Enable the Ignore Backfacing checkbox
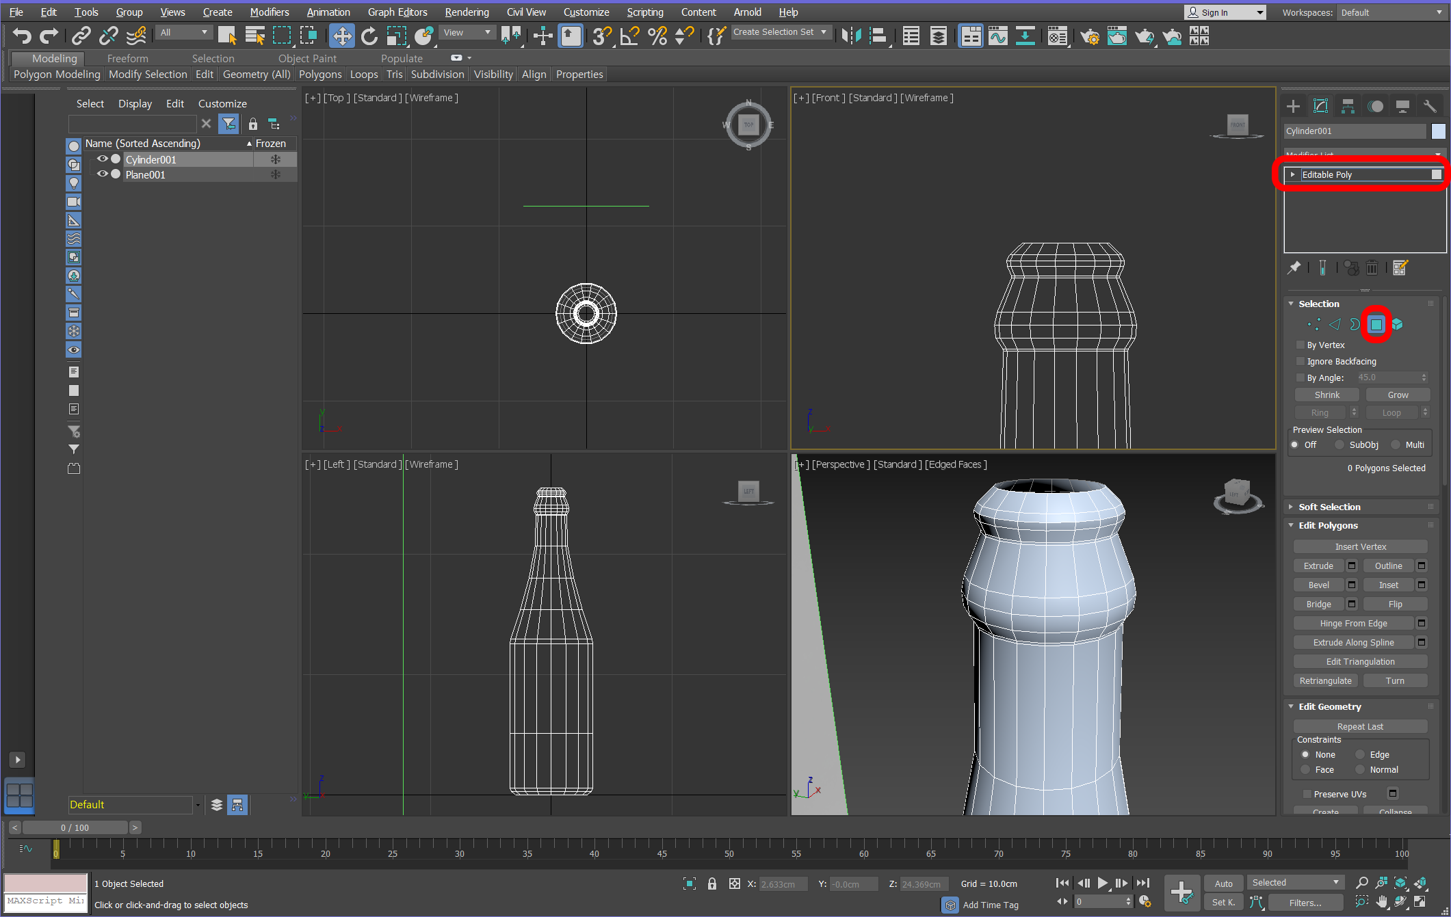Image resolution: width=1451 pixels, height=917 pixels. pyautogui.click(x=1300, y=361)
